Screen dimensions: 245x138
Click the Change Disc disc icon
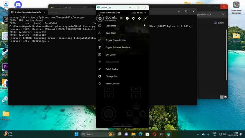[100, 76]
